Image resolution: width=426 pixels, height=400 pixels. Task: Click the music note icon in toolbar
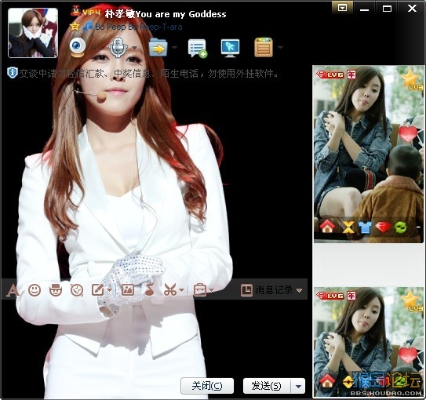150,289
